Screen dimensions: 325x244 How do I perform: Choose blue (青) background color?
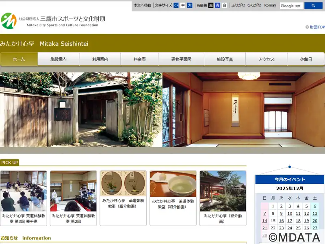pos(218,5)
